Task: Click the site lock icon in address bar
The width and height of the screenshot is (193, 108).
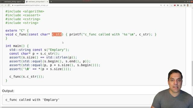Action: tap(13, 5)
